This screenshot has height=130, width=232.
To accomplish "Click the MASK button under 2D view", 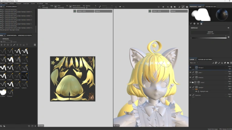I will 41,126.
